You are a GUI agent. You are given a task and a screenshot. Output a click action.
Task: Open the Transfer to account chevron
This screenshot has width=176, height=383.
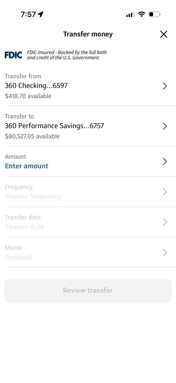click(165, 126)
